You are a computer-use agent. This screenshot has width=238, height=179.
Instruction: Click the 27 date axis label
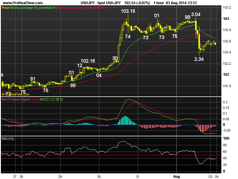(15, 177)
